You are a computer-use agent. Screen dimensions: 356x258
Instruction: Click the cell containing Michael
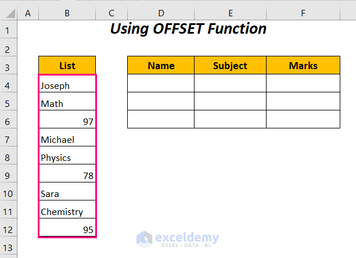click(67, 139)
